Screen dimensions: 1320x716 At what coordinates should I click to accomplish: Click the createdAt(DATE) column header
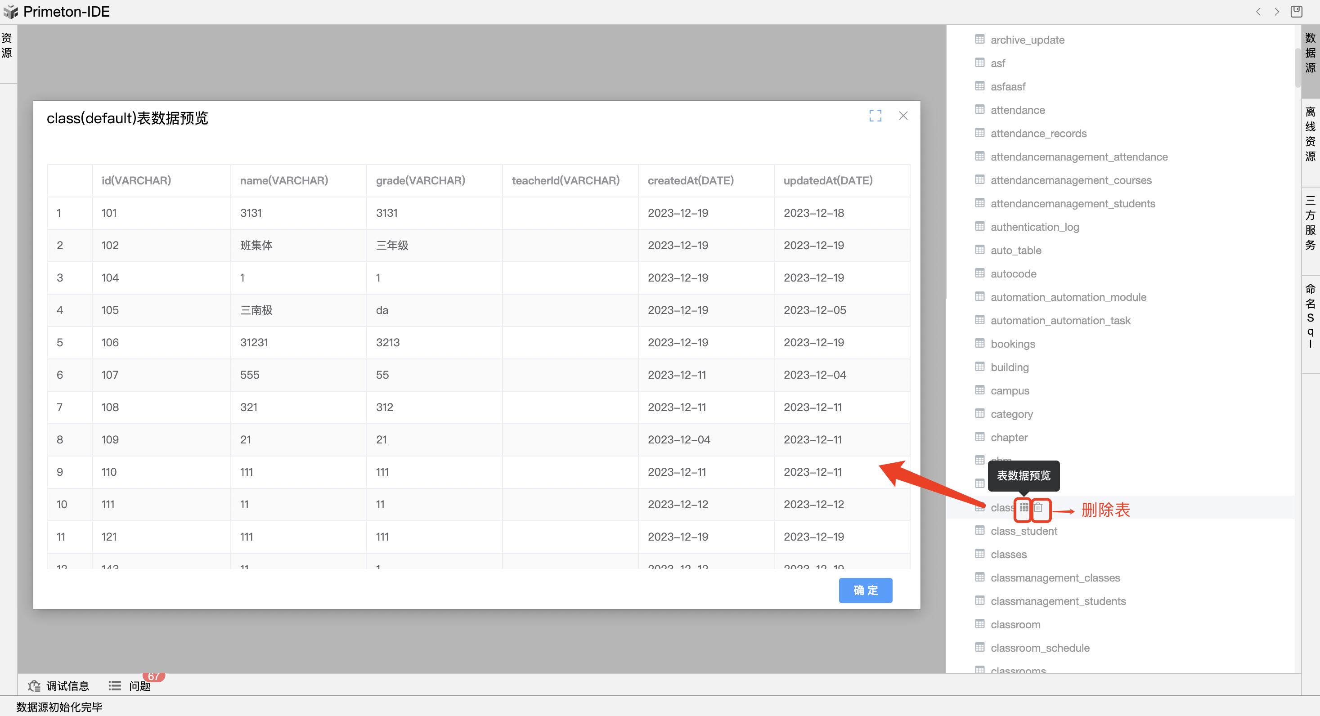690,180
